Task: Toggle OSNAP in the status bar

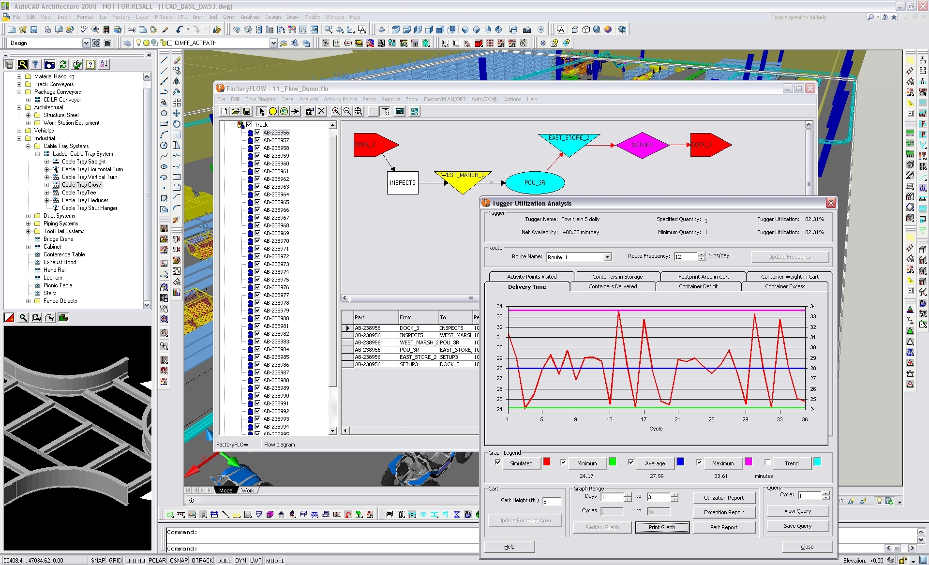Action: [x=179, y=560]
